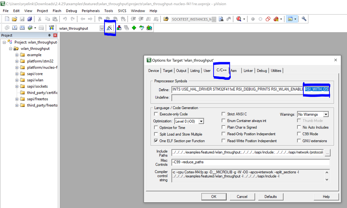Click the Build target icon
The height and width of the screenshot is (208, 347).
click(15, 28)
